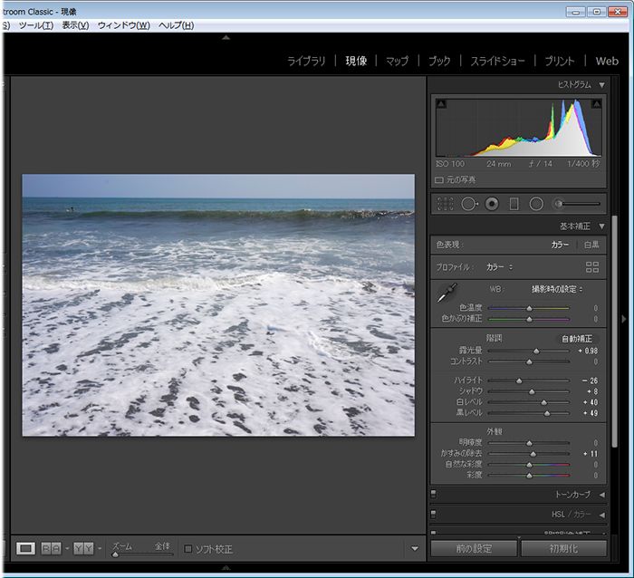Viewport: 634px width, 578px height.
Task: Open the ウィンドウ(W) menu
Action: click(x=123, y=25)
